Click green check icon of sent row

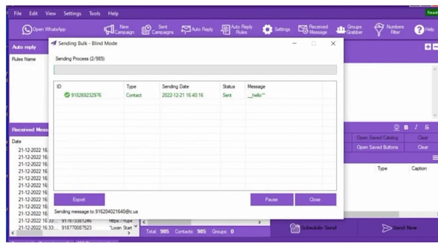tap(67, 95)
